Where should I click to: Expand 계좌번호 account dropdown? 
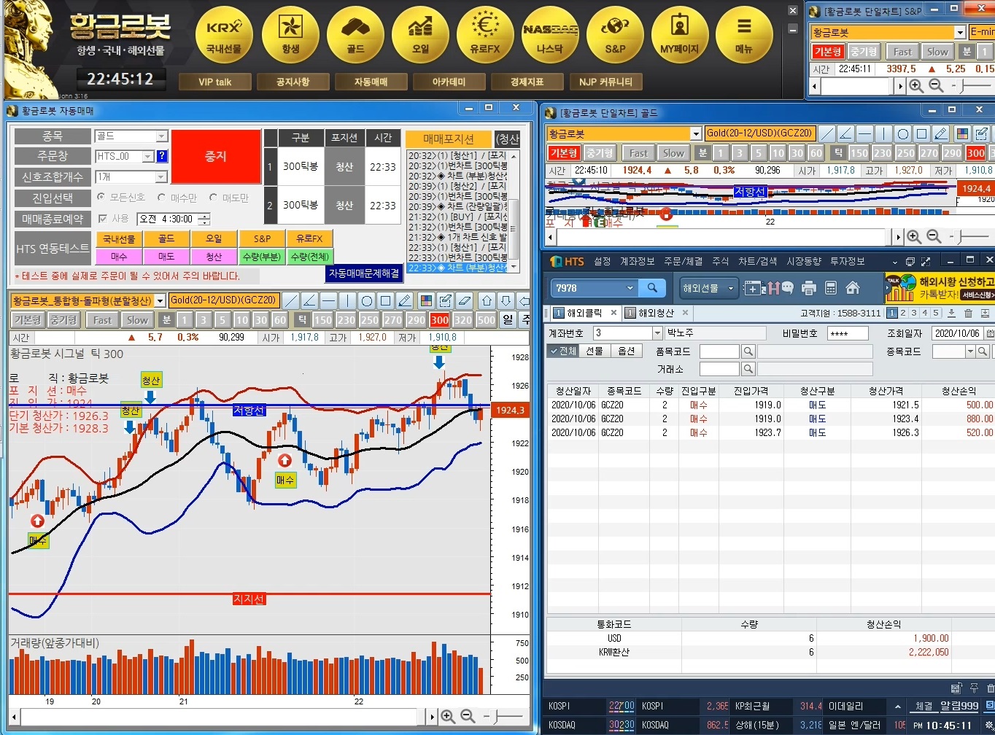[657, 333]
